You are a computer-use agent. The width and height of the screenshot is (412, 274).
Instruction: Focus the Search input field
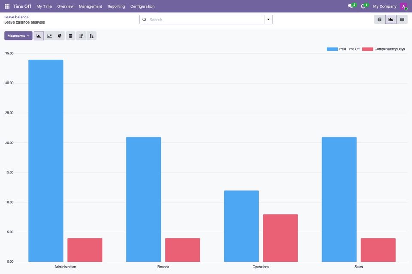pos(206,20)
